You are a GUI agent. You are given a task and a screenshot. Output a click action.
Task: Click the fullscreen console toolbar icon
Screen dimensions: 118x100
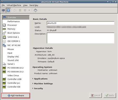pos(35,10)
